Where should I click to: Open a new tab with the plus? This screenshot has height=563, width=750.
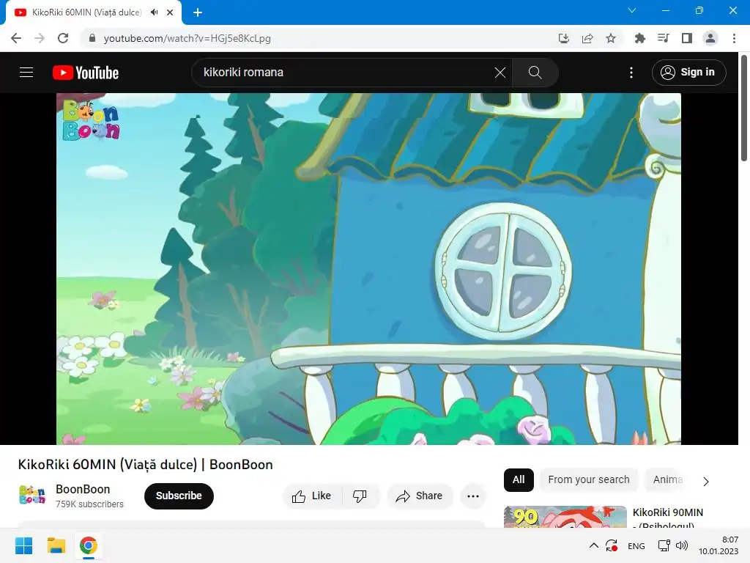pos(198,12)
